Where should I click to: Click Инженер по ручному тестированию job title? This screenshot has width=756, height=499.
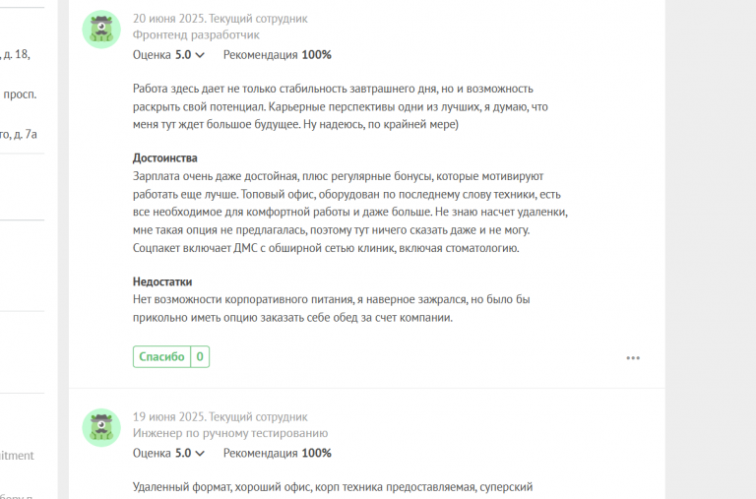[x=230, y=433]
